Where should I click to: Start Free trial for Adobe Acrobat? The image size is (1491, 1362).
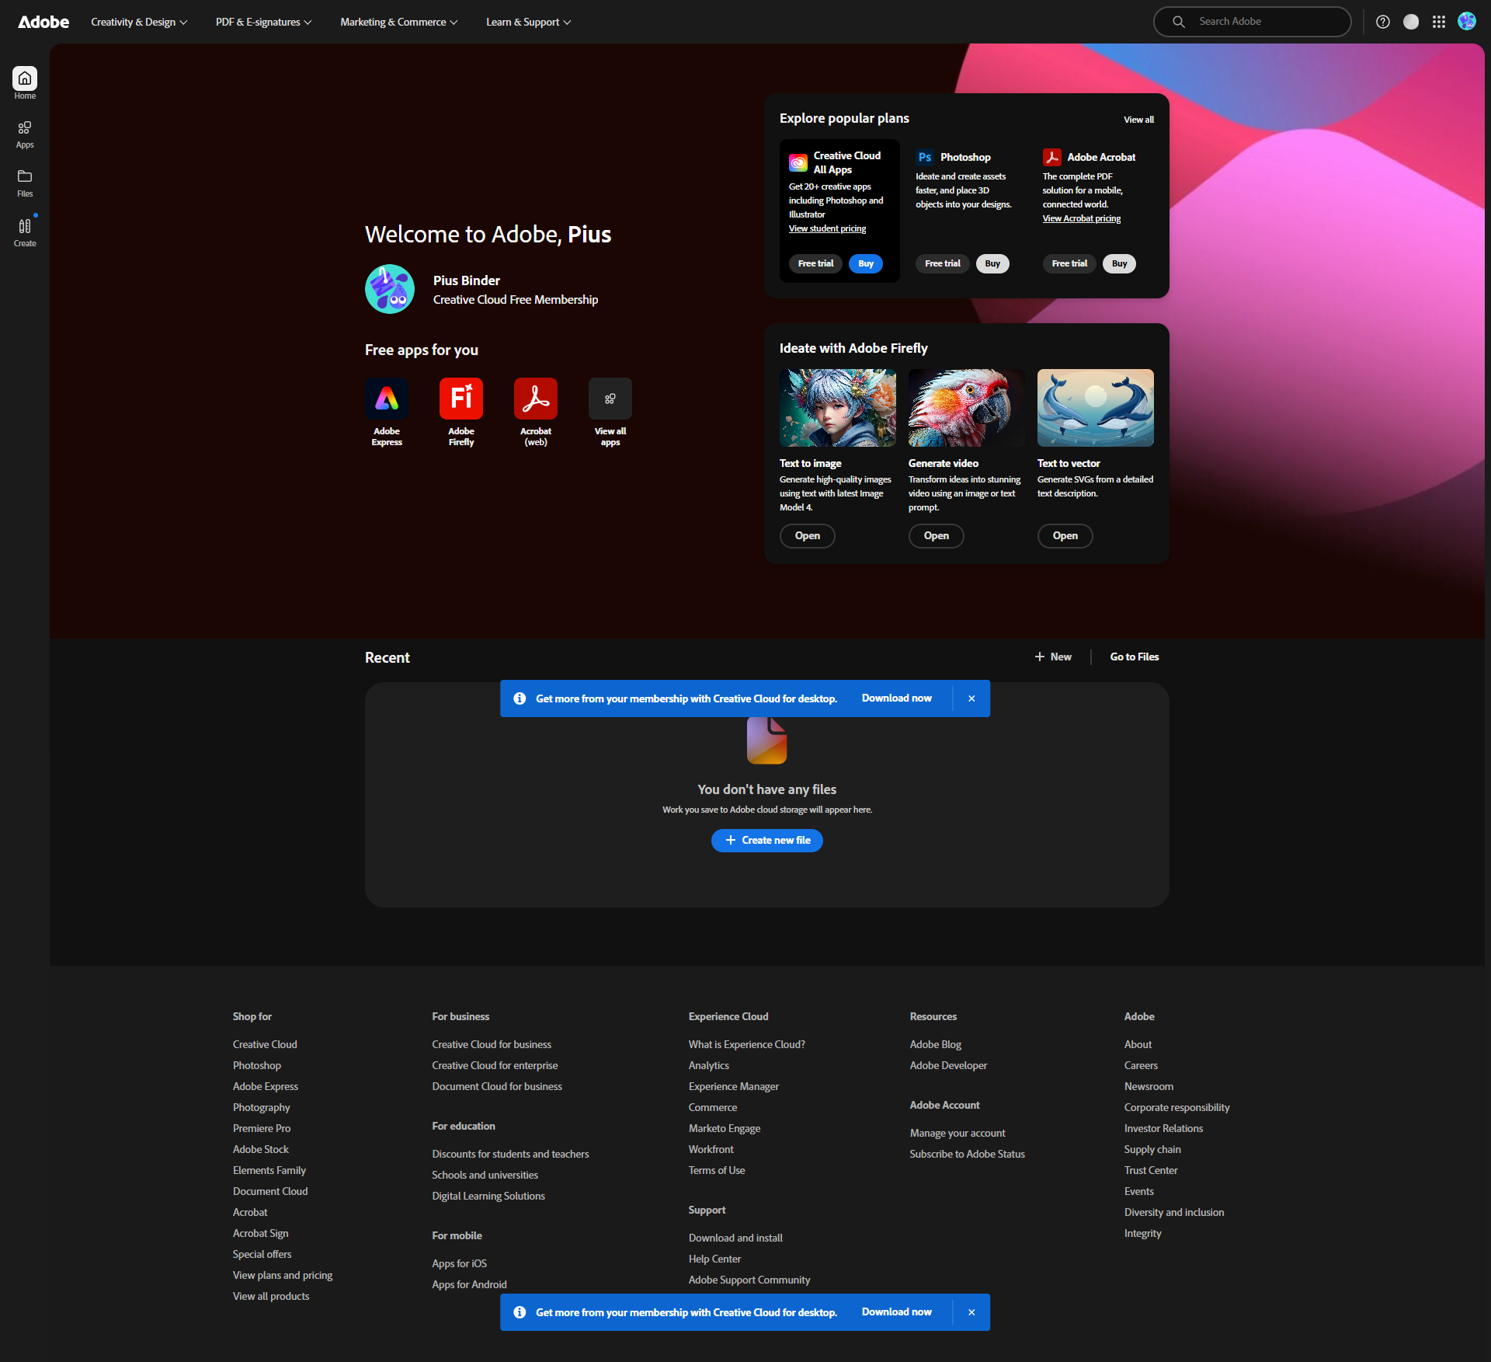(x=1069, y=263)
